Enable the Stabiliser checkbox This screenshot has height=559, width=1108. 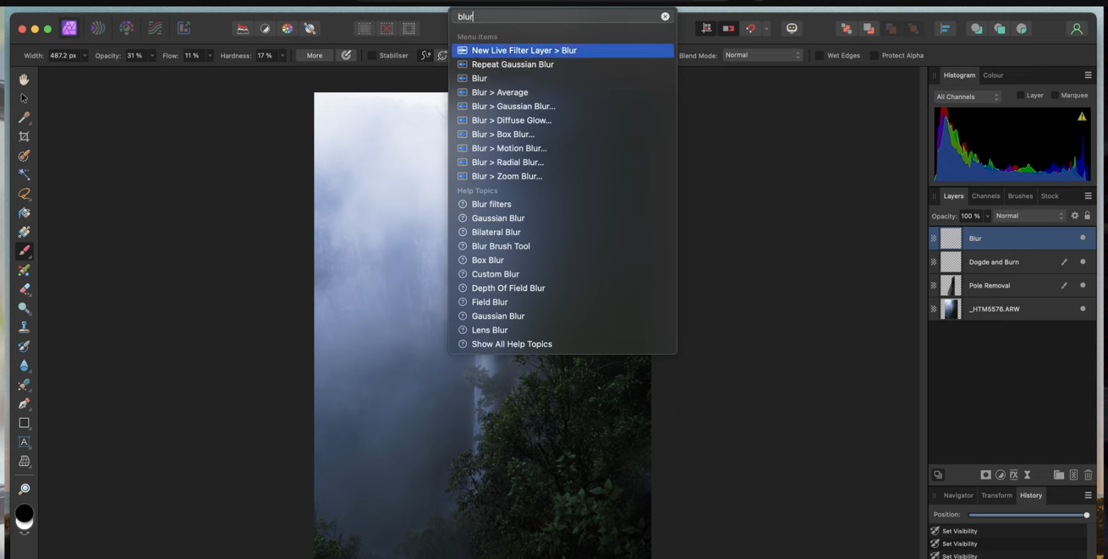click(371, 55)
